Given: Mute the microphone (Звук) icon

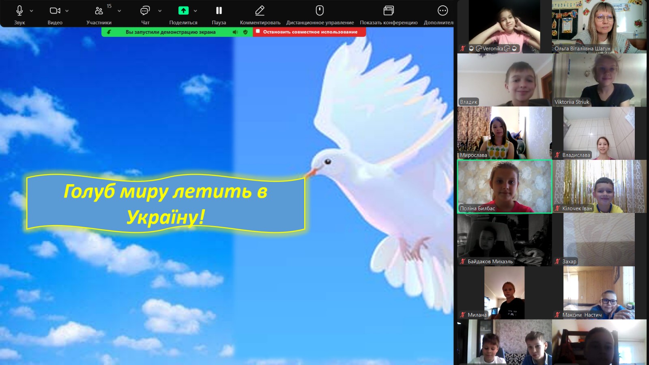Looking at the screenshot, I should pos(19,11).
